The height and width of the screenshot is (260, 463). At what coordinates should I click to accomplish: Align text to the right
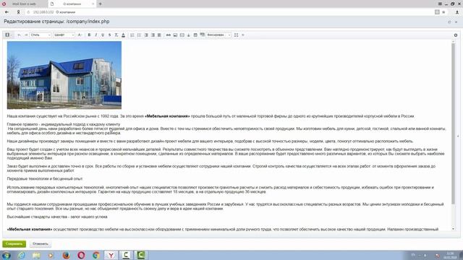(153, 35)
